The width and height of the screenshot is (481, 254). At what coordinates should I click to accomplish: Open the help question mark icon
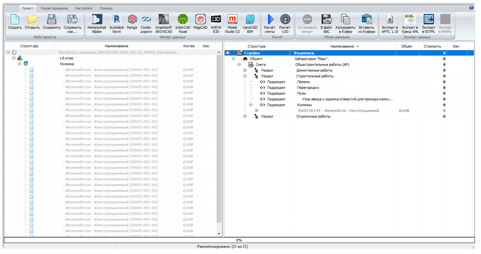[471, 8]
